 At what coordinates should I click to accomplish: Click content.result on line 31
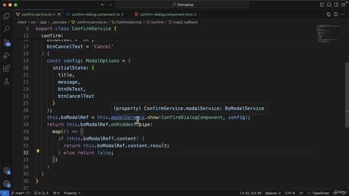tap(147, 146)
